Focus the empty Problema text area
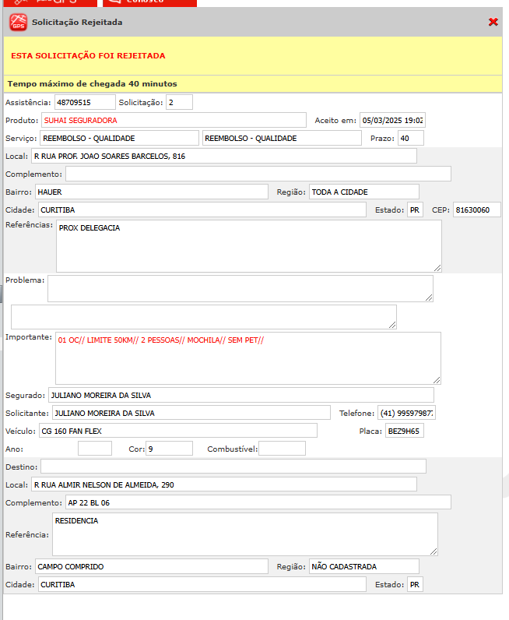The image size is (509, 620). [240, 287]
